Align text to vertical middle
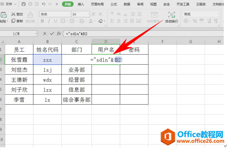The image size is (227, 148). 119,14
